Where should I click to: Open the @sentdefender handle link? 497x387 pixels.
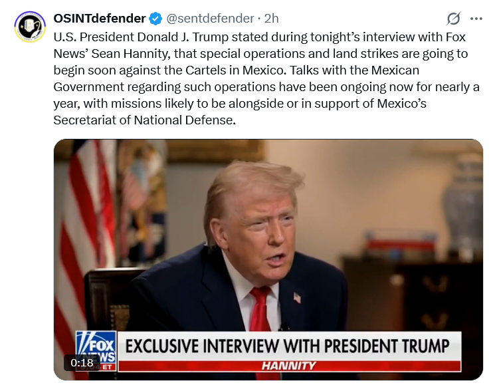click(x=210, y=19)
